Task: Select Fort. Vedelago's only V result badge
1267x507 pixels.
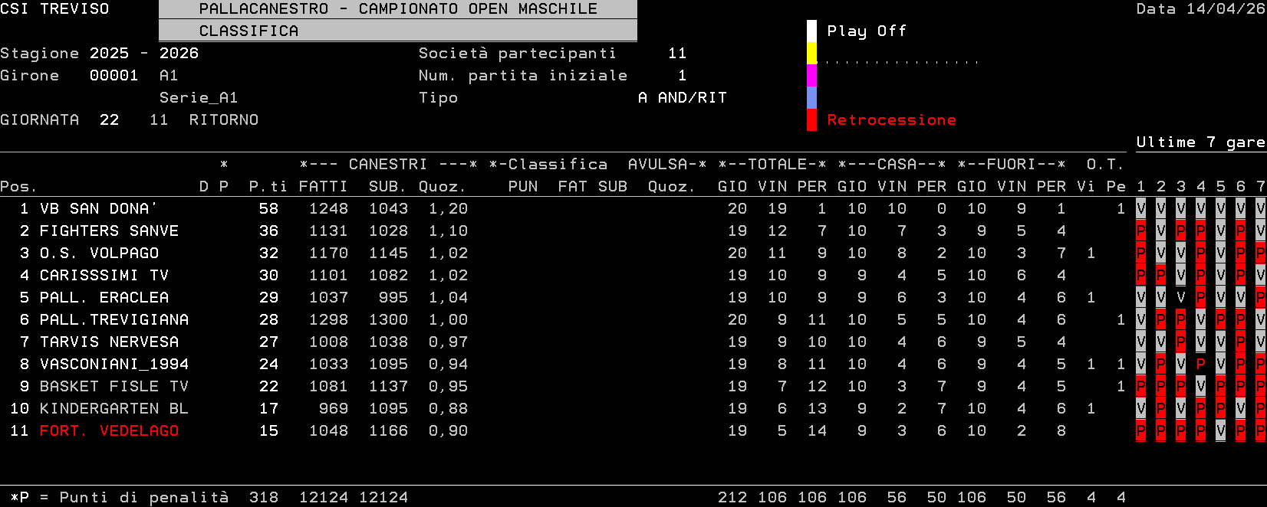Action: pyautogui.click(x=1220, y=431)
